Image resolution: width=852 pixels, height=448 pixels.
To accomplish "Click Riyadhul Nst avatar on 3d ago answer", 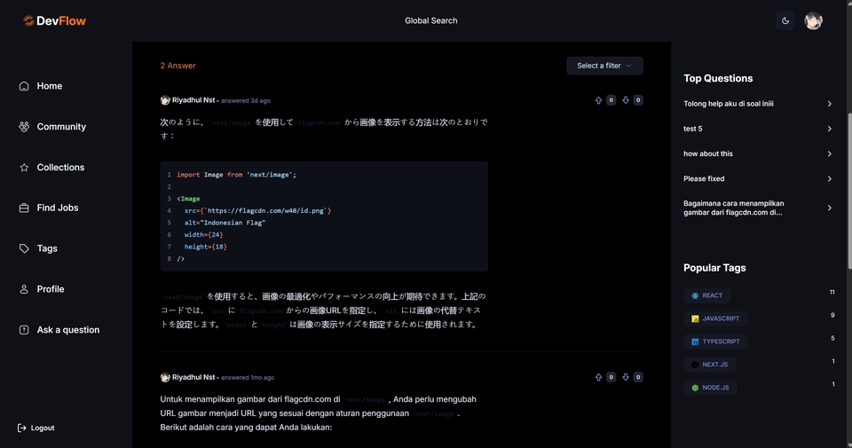I will click(165, 100).
